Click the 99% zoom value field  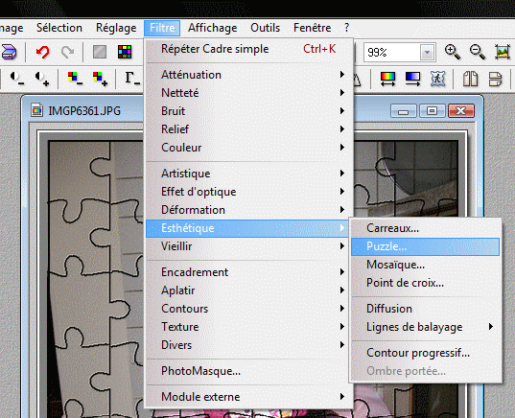(391, 52)
